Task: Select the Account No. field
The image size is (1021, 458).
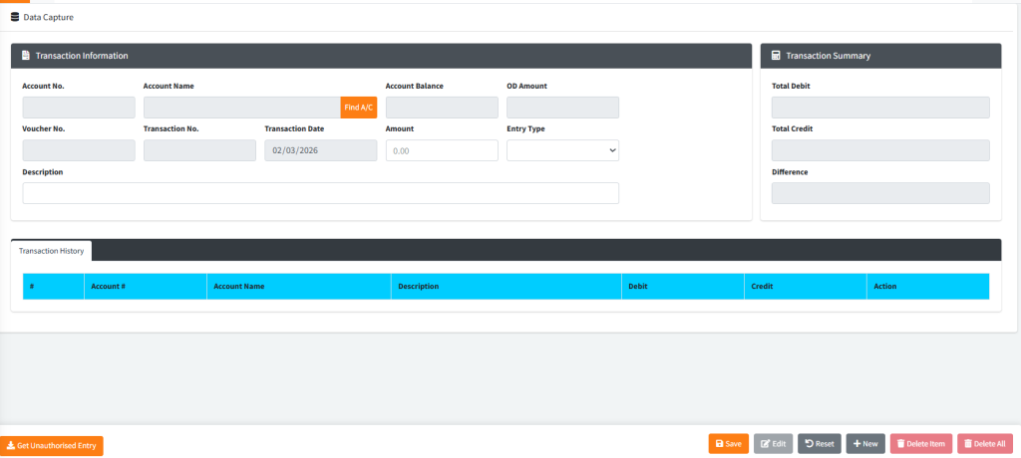Action: pos(78,108)
